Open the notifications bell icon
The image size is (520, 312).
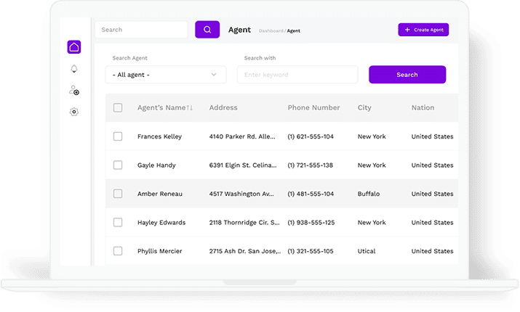point(73,69)
